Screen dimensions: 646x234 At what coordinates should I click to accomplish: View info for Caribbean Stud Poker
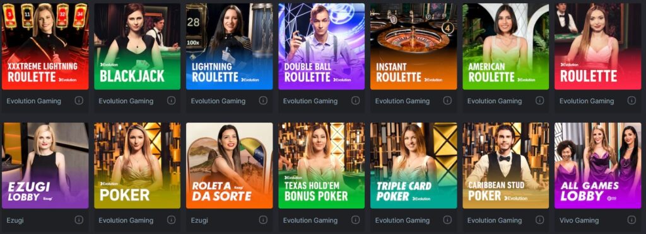(x=539, y=220)
